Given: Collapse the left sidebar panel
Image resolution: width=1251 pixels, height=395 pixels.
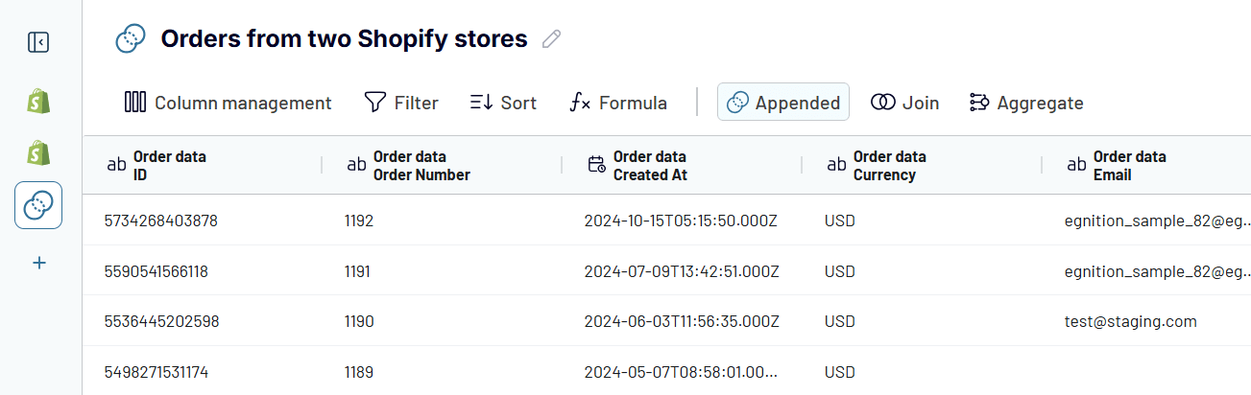Looking at the screenshot, I should pos(38,42).
